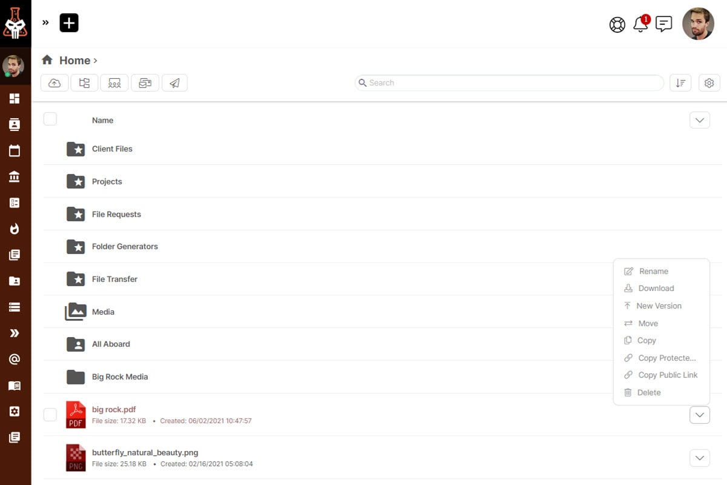Viewport: 727px width, 485px height.
Task: Click the mail request toolbar button
Action: pyautogui.click(x=145, y=83)
